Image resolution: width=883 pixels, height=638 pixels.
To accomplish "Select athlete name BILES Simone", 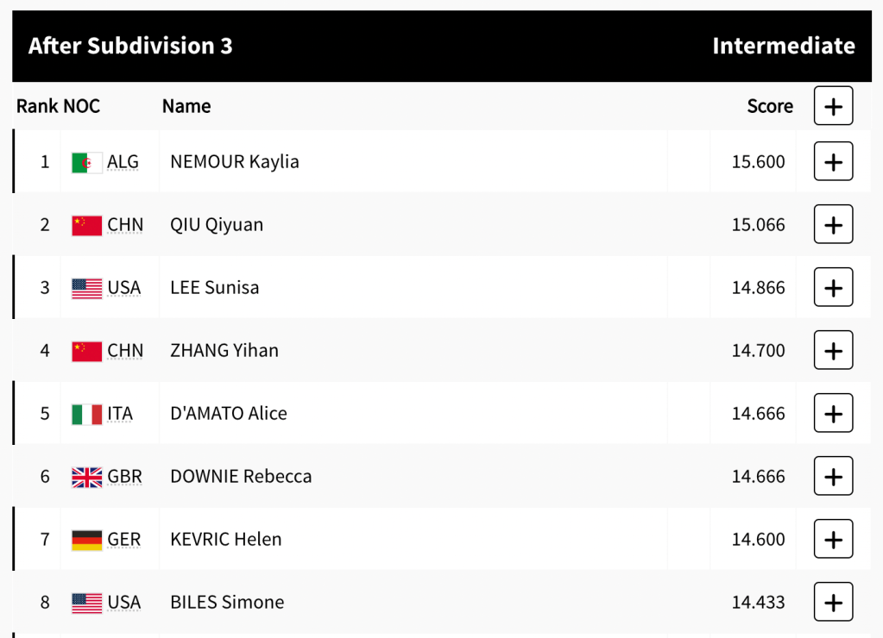I will tap(227, 602).
